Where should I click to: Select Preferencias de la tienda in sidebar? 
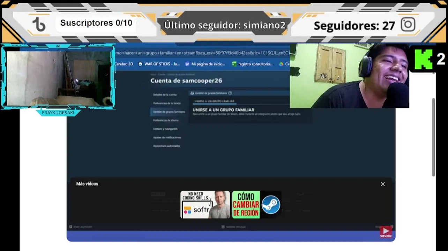pos(167,103)
